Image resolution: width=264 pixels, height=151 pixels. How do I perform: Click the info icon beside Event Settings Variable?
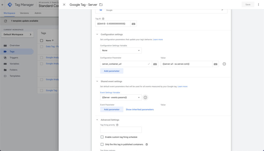pyautogui.click(x=145, y=97)
